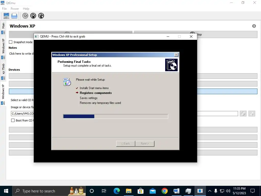
Task: Click the Registers components step text
Action: 96,93
